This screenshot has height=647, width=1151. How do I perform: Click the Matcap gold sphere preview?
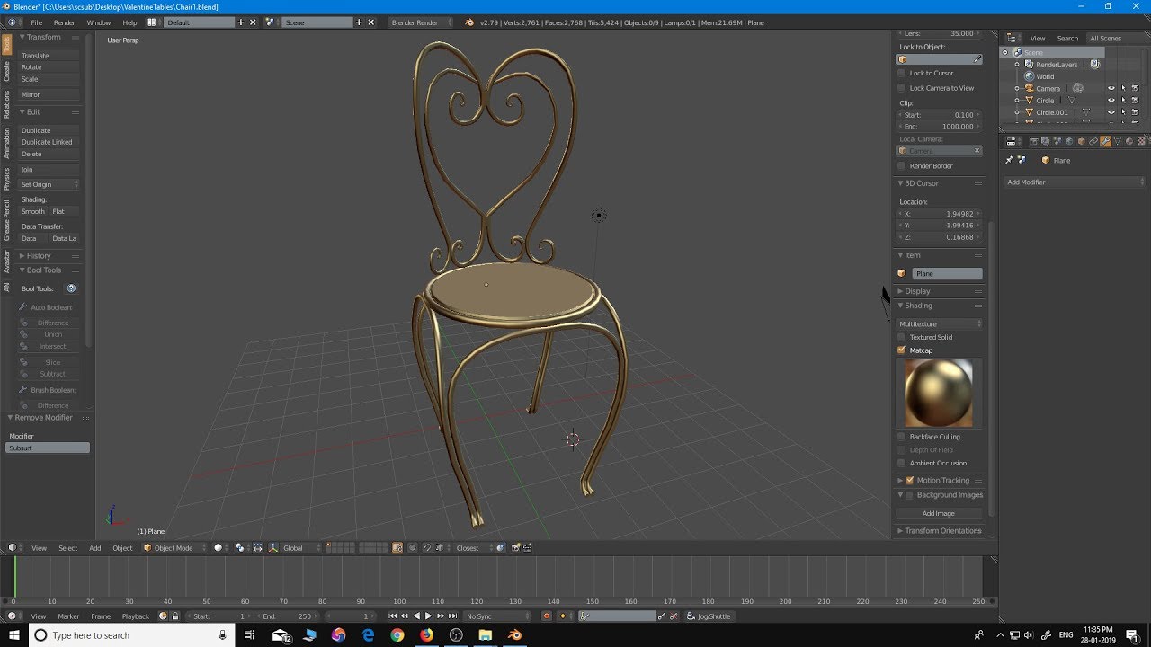pyautogui.click(x=938, y=394)
